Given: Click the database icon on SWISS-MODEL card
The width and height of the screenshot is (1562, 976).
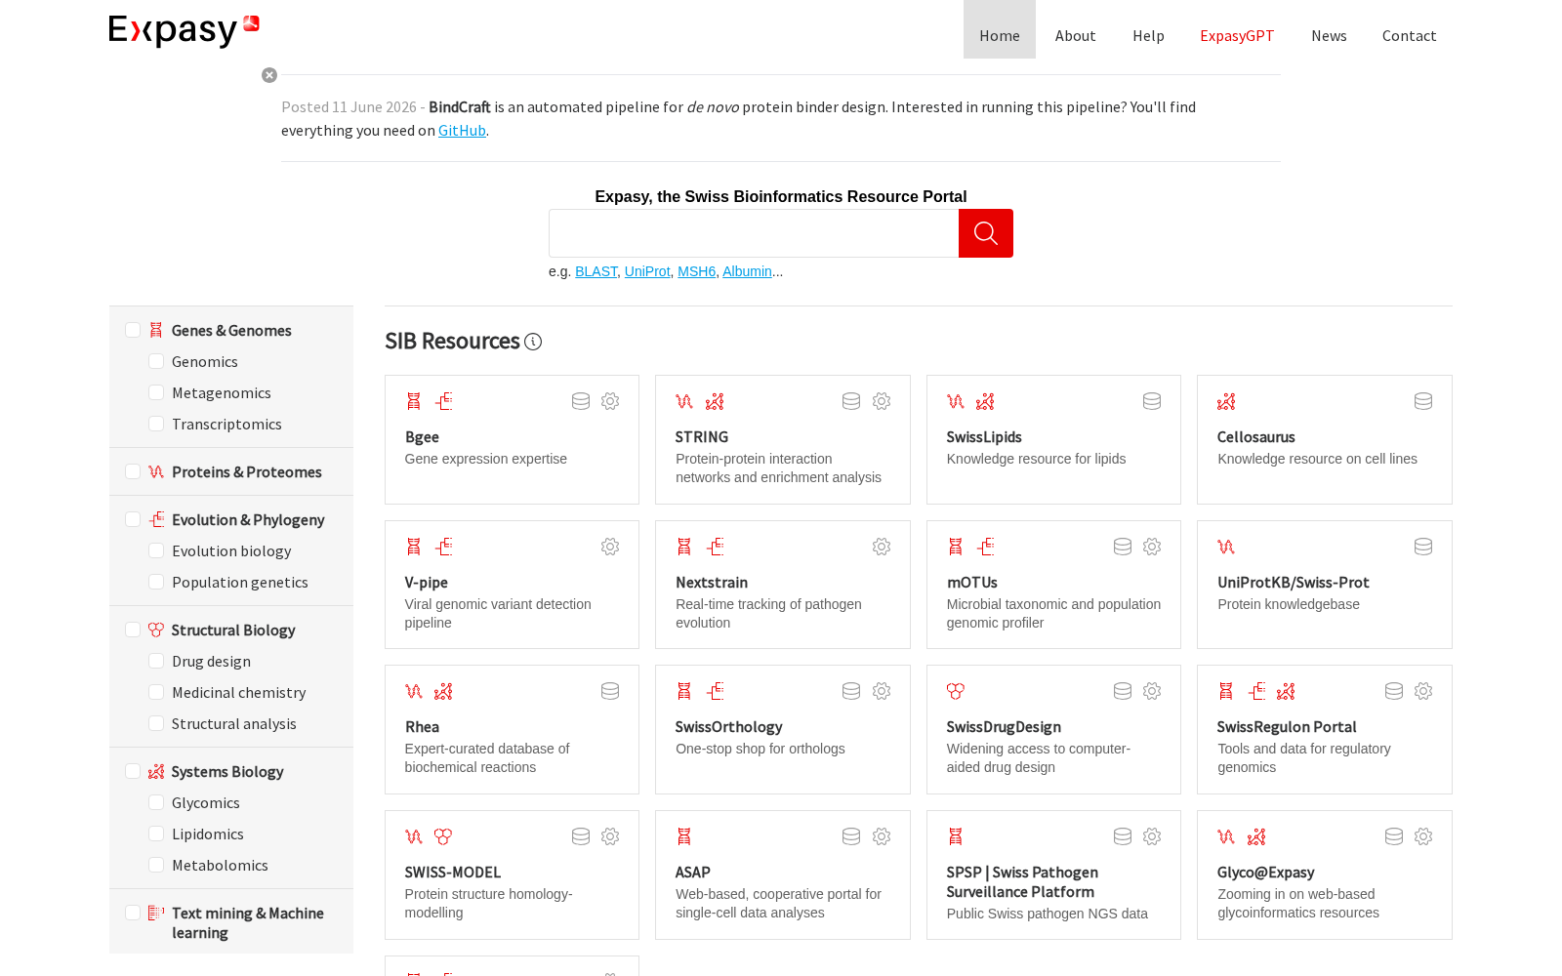Looking at the screenshot, I should [581, 836].
